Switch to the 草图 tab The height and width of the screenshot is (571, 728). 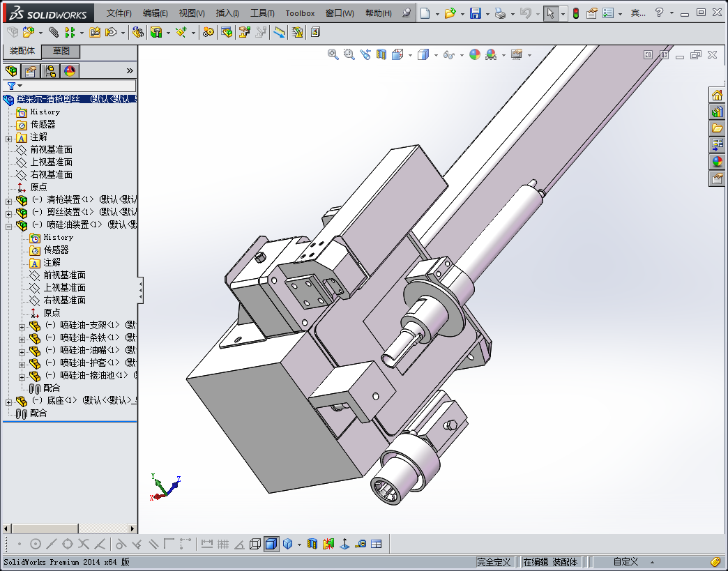pos(61,51)
